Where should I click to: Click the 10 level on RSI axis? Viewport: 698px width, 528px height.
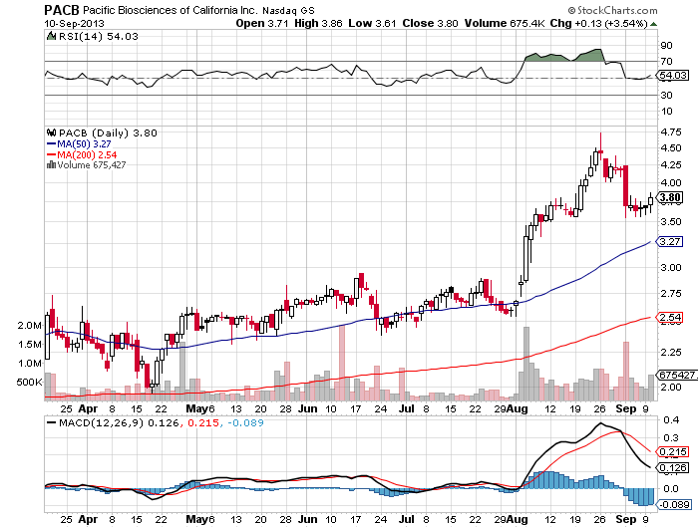click(666, 112)
